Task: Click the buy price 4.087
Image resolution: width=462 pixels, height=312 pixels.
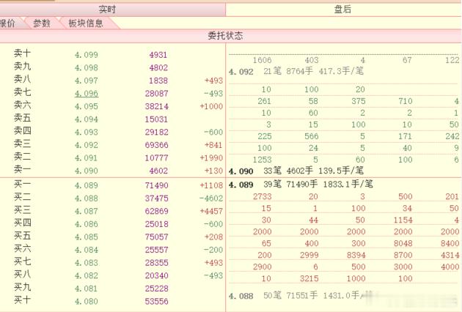Action: pos(87,212)
